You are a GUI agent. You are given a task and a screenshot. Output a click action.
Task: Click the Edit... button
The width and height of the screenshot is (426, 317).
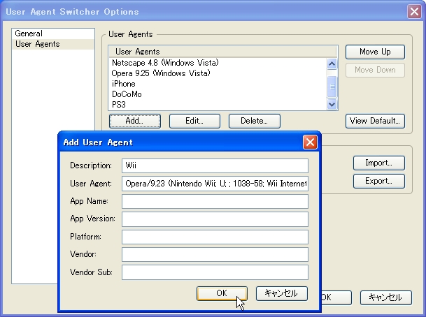tap(194, 121)
